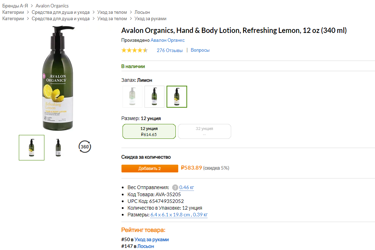Screen dimensions: 375x250
Task: Open the 0.46 кг shipping weight link
Action: [x=187, y=187]
